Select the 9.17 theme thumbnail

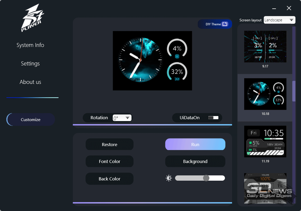265,47
